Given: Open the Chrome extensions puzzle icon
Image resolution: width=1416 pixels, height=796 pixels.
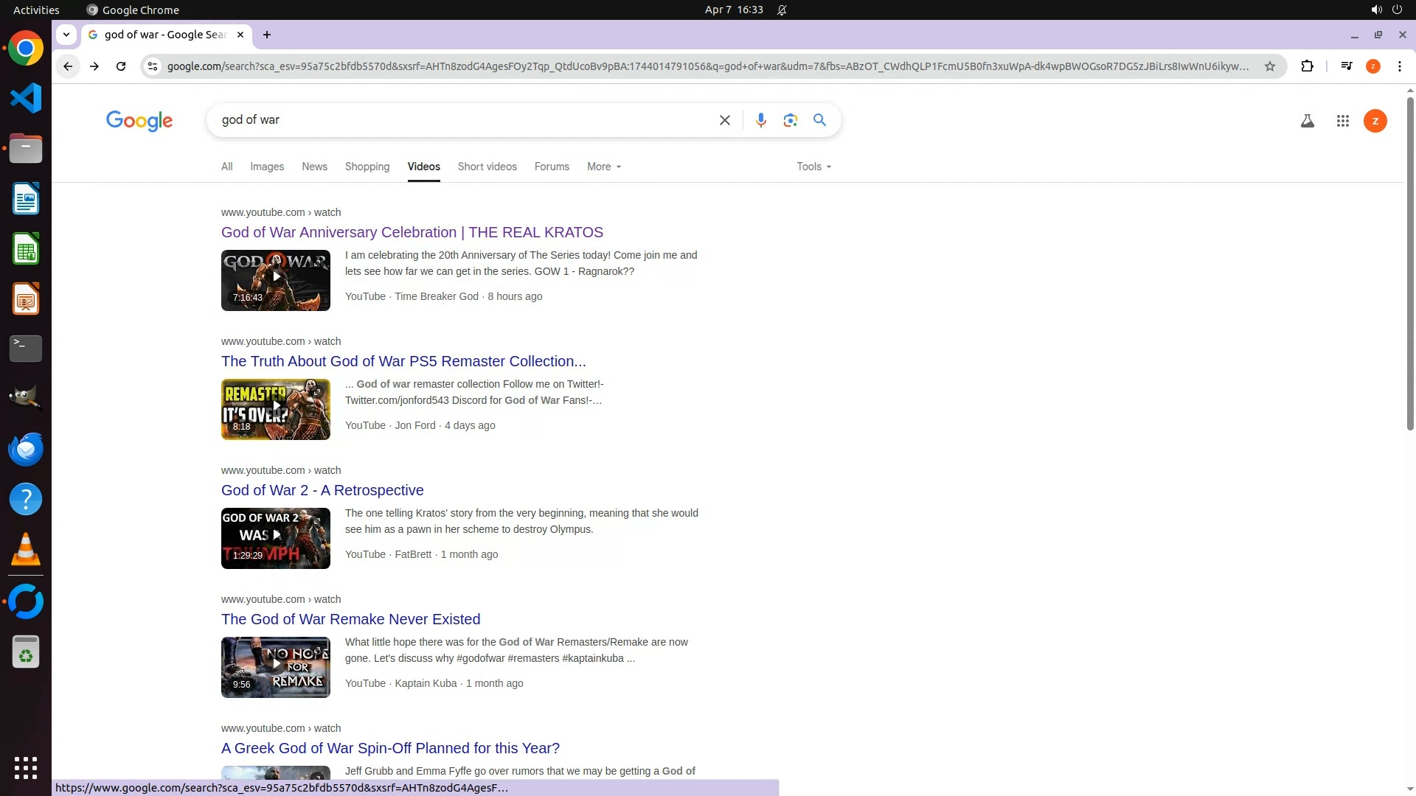Looking at the screenshot, I should (x=1307, y=66).
